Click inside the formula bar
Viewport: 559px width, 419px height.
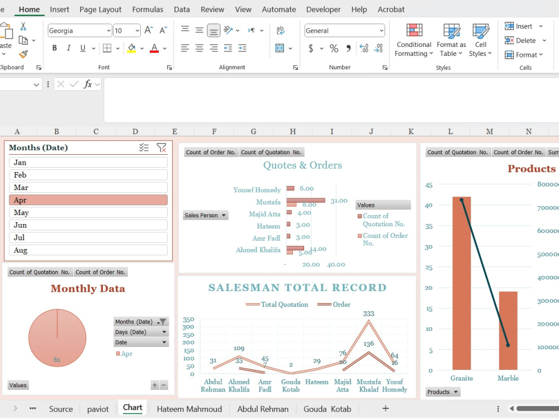click(x=331, y=100)
